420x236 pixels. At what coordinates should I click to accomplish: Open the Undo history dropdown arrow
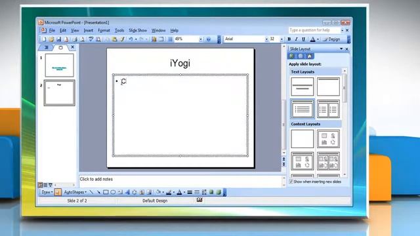click(136, 39)
